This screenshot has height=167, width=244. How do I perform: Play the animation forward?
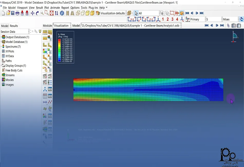click(197, 13)
